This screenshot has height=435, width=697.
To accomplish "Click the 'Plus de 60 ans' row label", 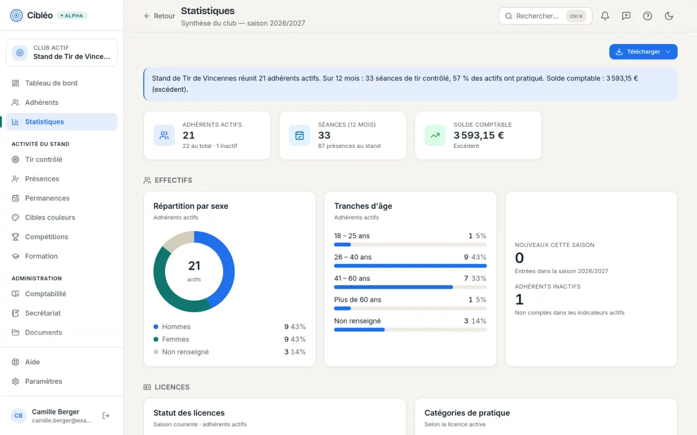I will (358, 300).
